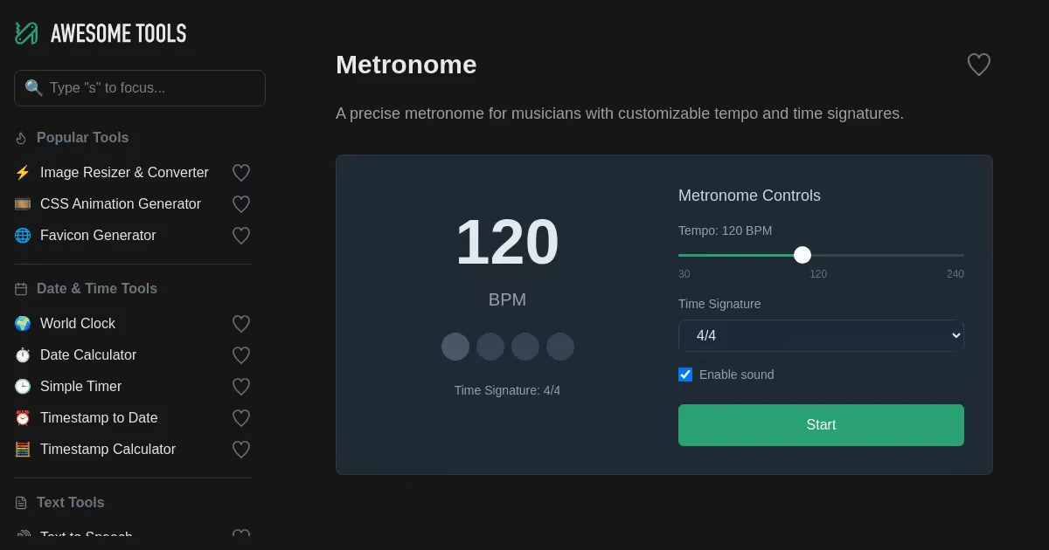
Task: Add Favicon Generator to favorites
Action: tap(241, 236)
